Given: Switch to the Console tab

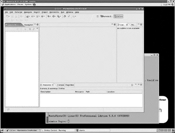Looking at the screenshot, I should click(60, 85).
